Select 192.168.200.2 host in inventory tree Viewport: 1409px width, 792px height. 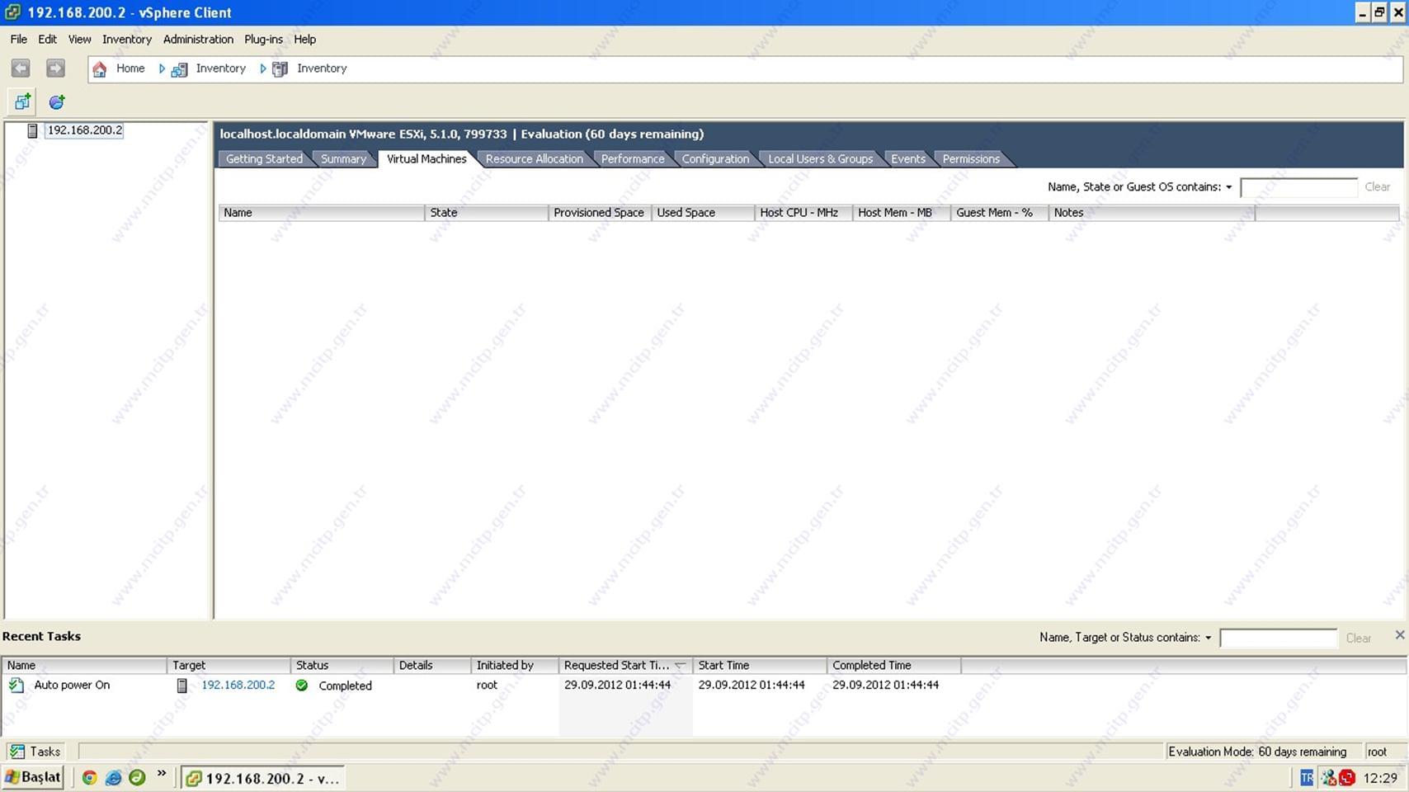pyautogui.click(x=84, y=130)
